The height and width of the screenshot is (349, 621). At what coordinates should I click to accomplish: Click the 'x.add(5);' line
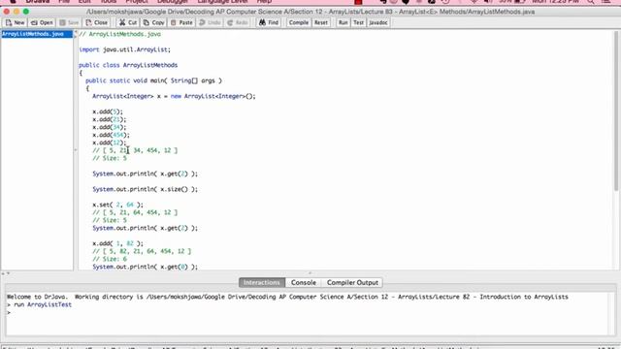click(x=108, y=111)
